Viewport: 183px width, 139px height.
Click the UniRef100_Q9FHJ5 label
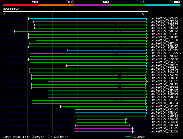tap(164, 91)
